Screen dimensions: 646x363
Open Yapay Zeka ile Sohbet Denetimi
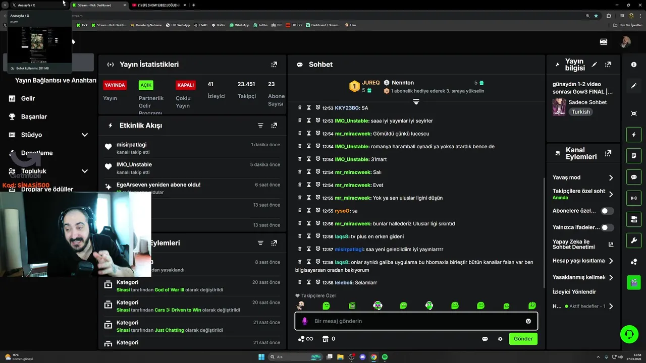click(583, 244)
